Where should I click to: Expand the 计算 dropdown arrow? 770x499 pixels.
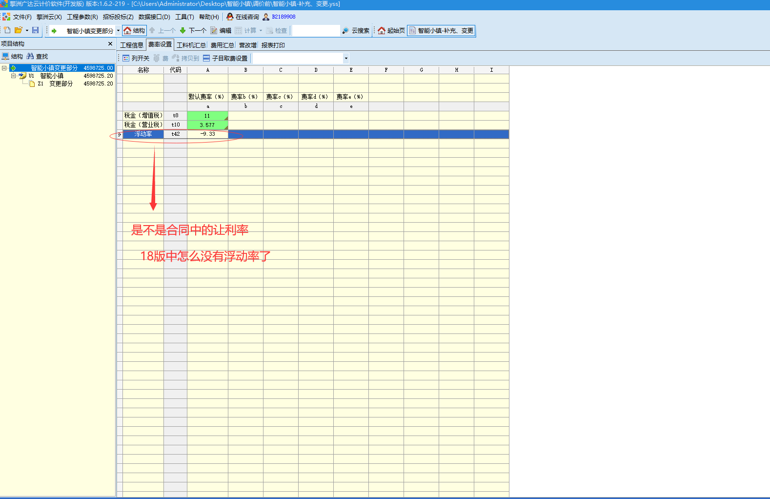pyautogui.click(x=261, y=30)
